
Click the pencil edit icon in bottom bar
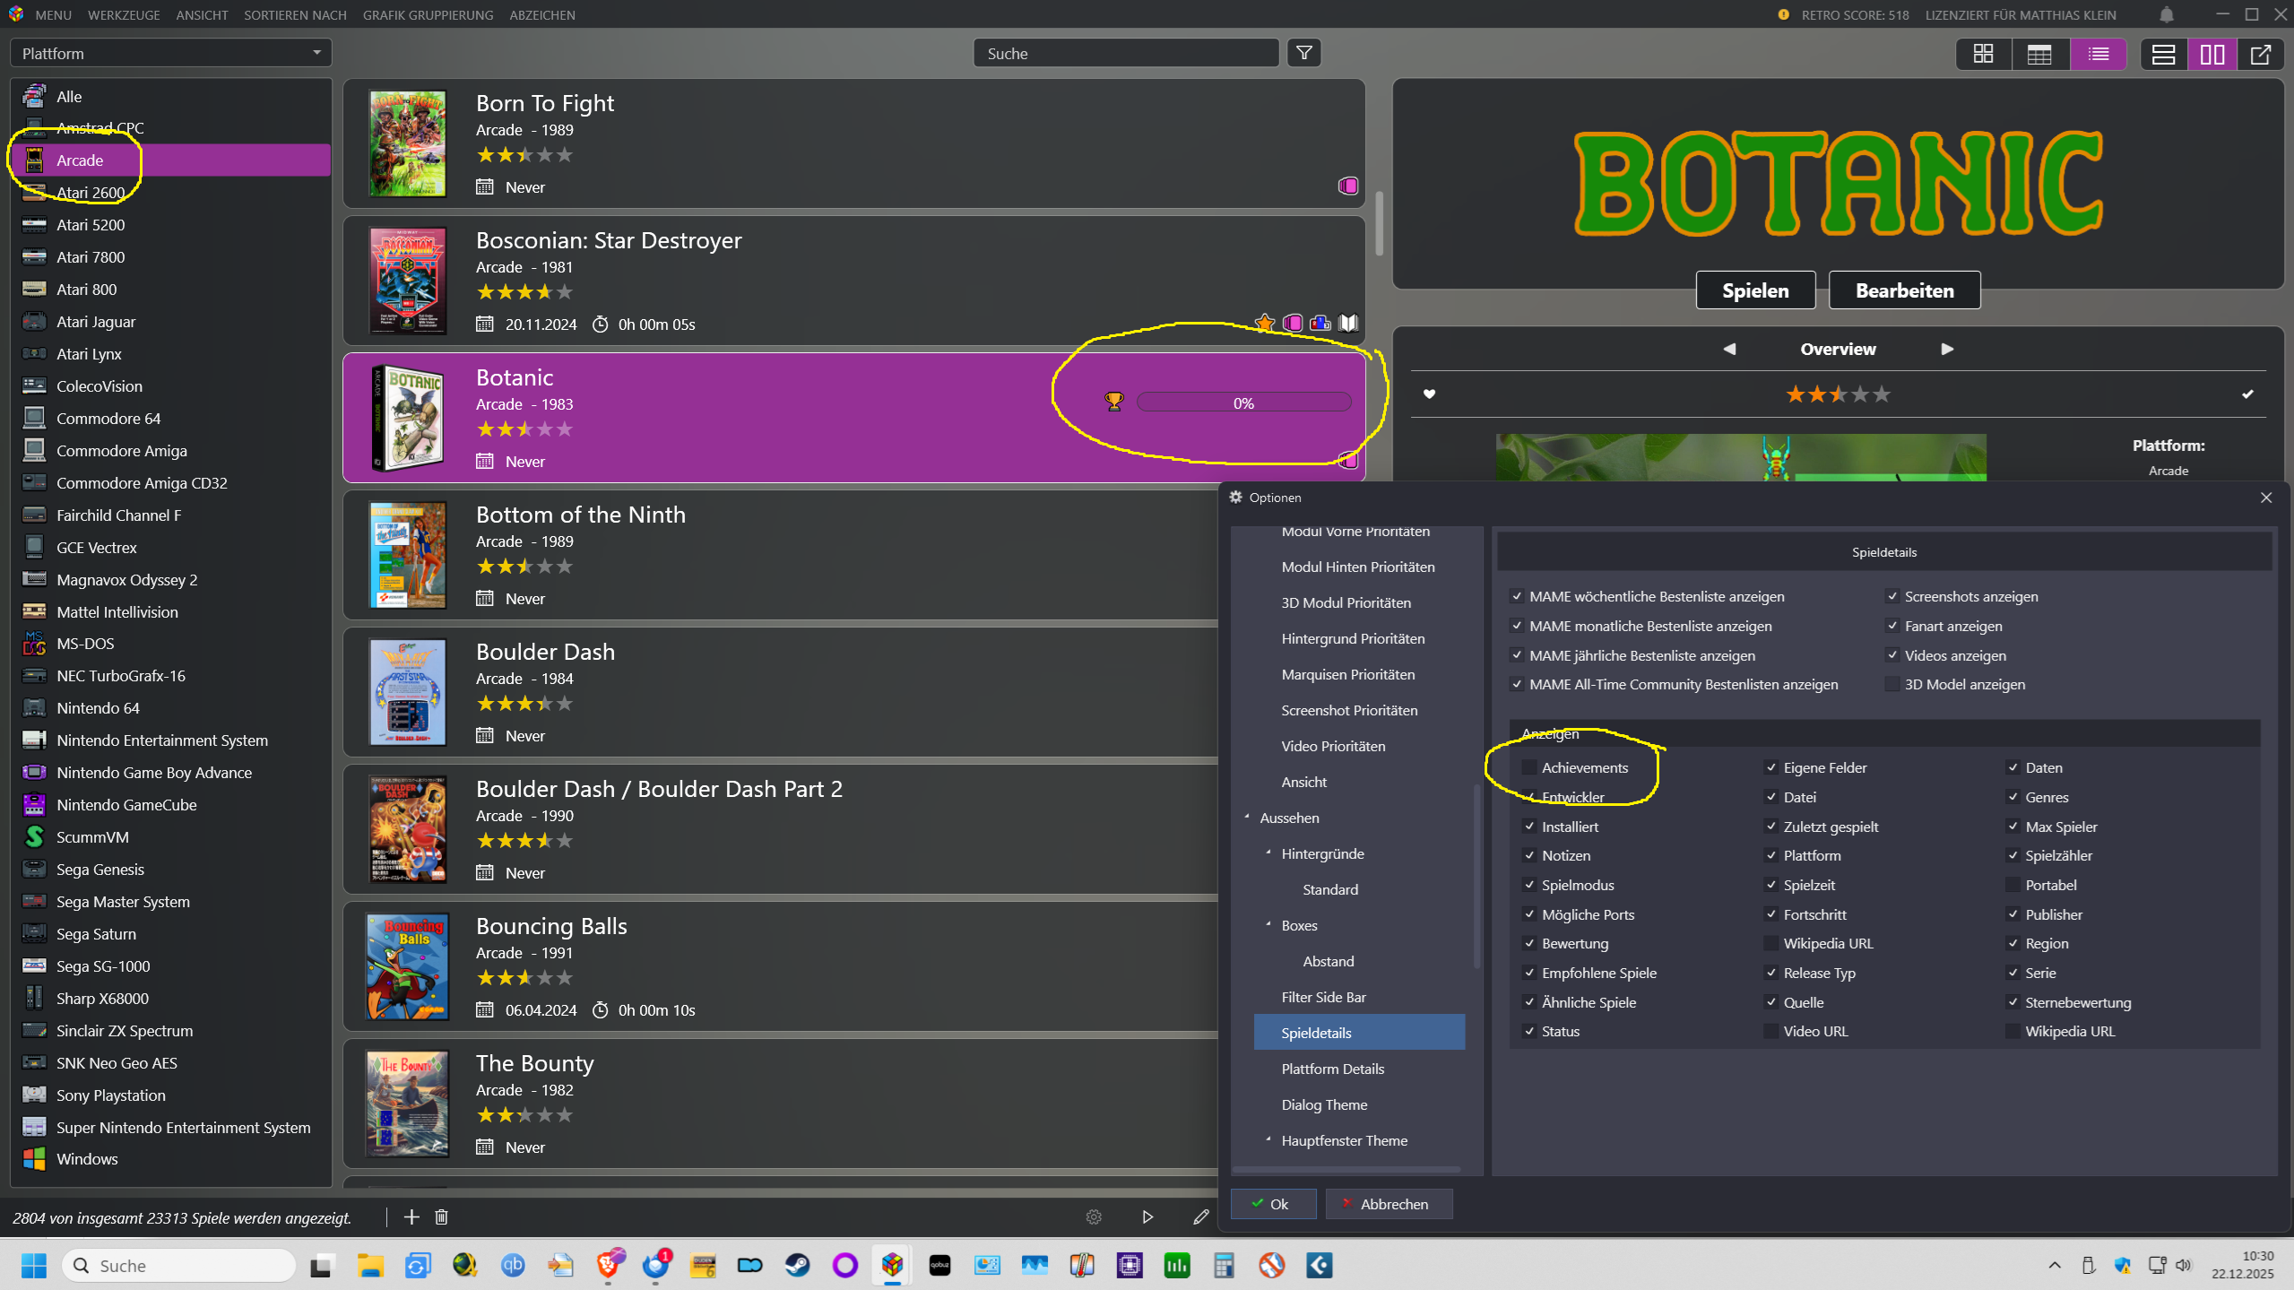click(x=1201, y=1216)
